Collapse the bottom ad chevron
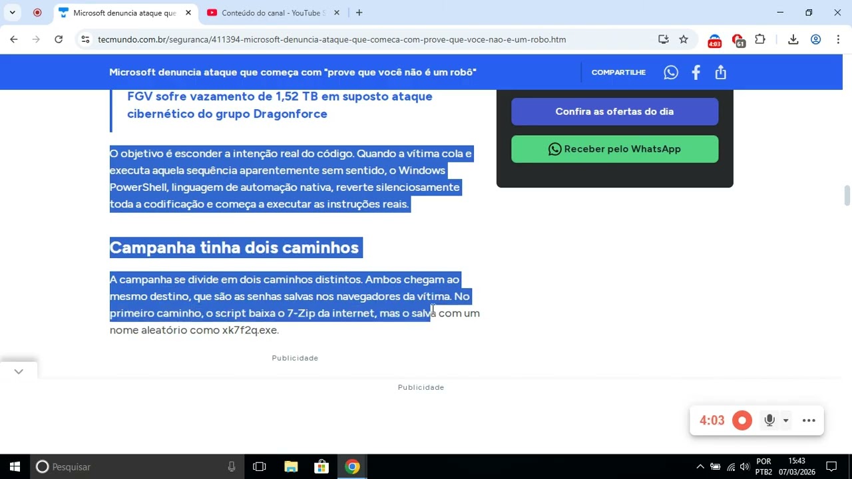The width and height of the screenshot is (852, 479). click(x=19, y=371)
